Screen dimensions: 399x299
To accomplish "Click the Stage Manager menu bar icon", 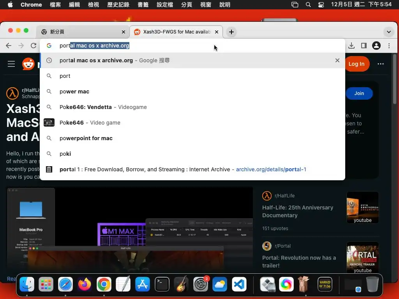I will click(x=295, y=5).
